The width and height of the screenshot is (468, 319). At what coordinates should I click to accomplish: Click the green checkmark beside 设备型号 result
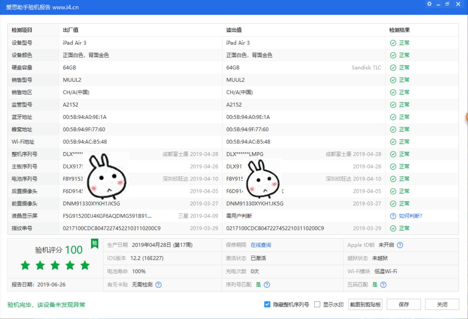(393, 43)
